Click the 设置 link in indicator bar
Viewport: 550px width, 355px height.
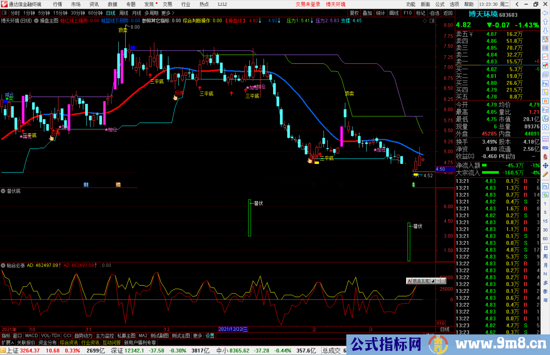[x=210, y=336]
